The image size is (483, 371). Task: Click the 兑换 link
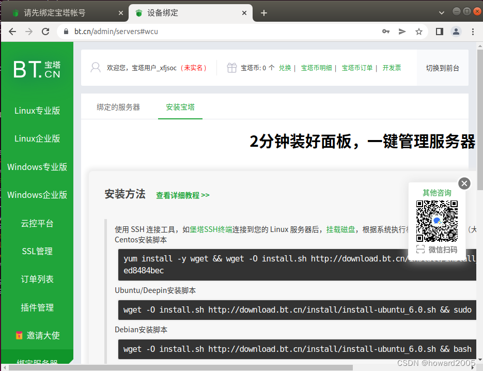click(x=285, y=68)
